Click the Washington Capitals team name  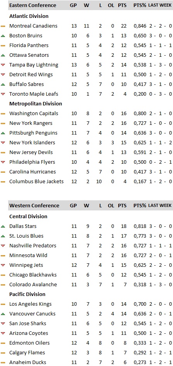34,114
